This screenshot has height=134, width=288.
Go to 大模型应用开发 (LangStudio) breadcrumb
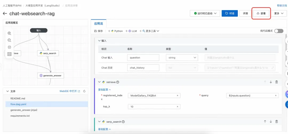pyautogui.click(x=43, y=6)
